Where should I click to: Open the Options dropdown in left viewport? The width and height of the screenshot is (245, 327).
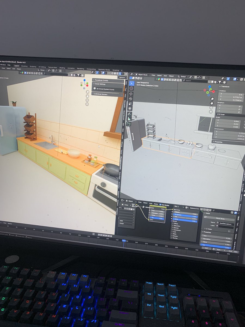point(122,77)
